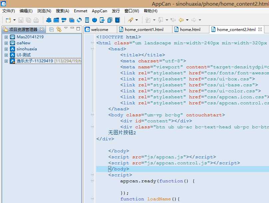Image resolution: width=269 pixels, height=203 pixels.
Task: Open the 窗口(W) menu
Action: (132, 11)
